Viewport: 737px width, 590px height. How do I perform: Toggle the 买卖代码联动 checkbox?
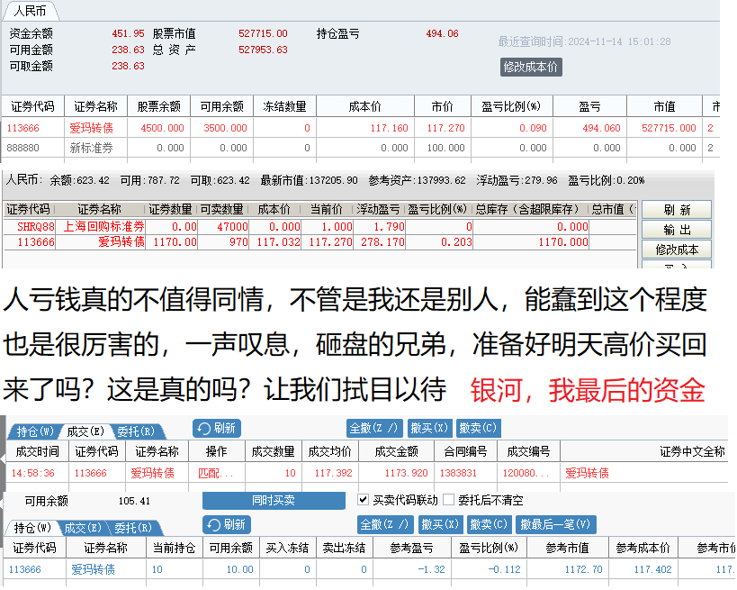coord(364,500)
